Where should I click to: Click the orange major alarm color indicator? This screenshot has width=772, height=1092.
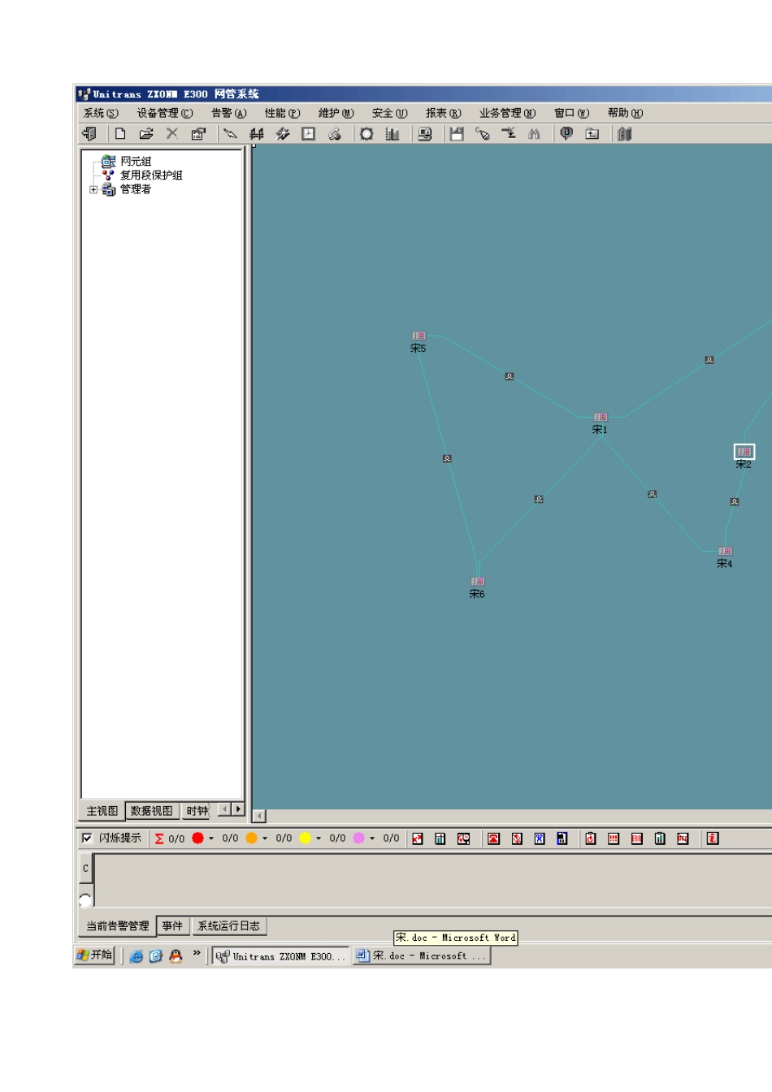[x=251, y=838]
